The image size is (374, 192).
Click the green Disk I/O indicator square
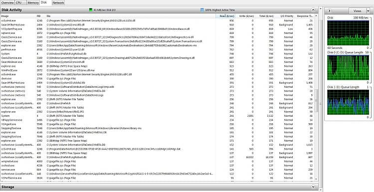point(91,10)
